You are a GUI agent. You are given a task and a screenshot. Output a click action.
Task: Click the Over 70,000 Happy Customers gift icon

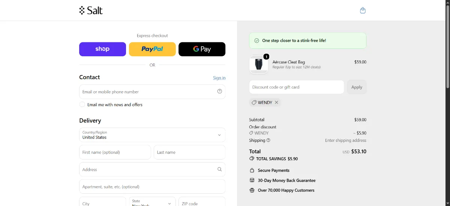coord(252,190)
